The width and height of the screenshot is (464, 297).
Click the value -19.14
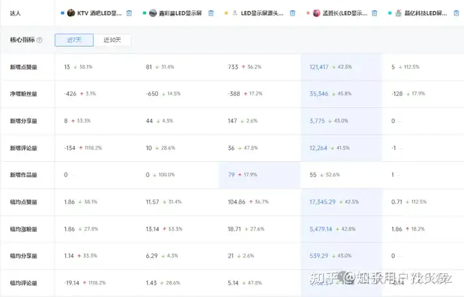pyautogui.click(x=72, y=283)
